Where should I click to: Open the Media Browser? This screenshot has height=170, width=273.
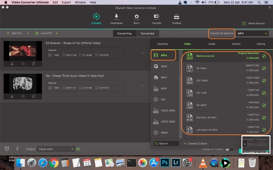tap(254, 23)
